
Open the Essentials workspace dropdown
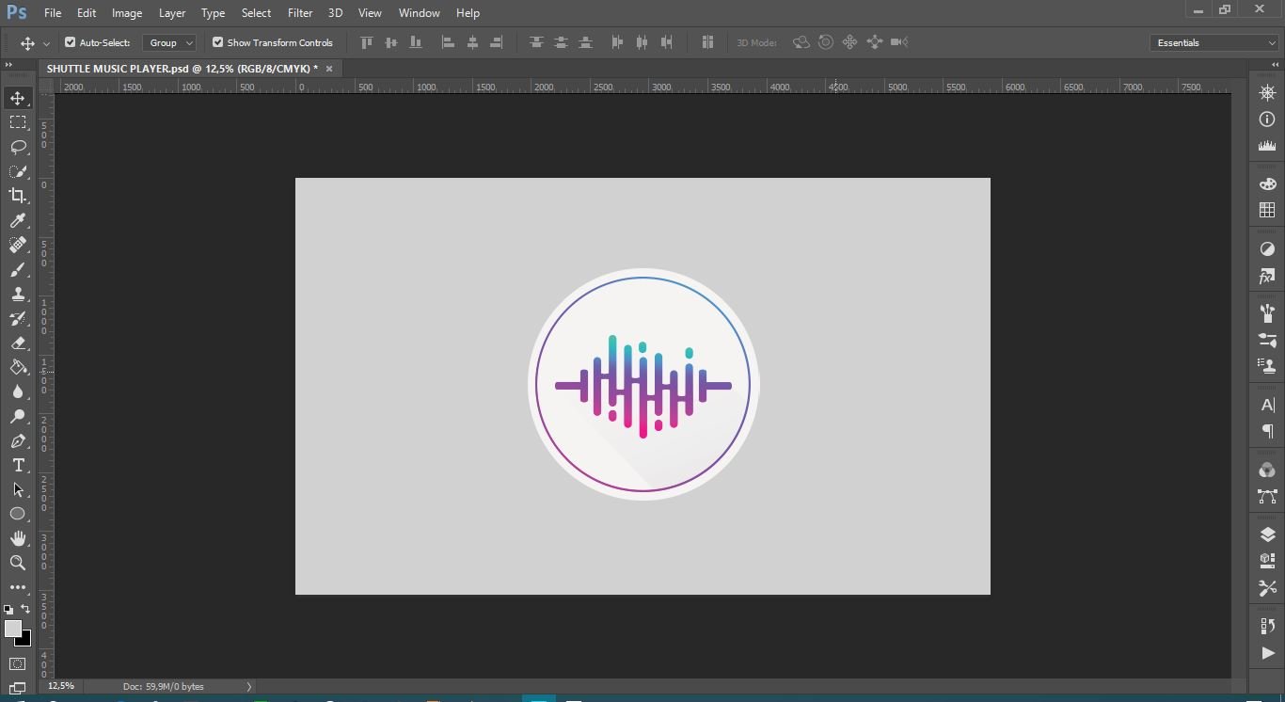click(1214, 42)
